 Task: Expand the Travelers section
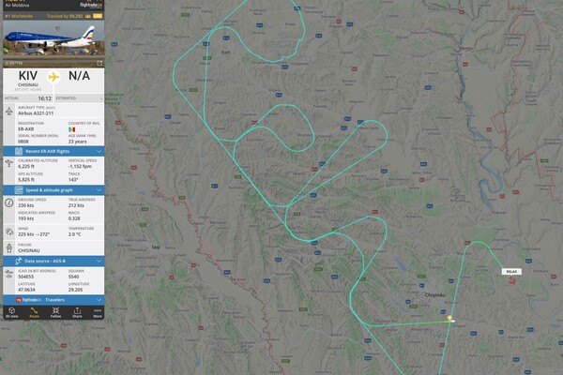coord(53,300)
